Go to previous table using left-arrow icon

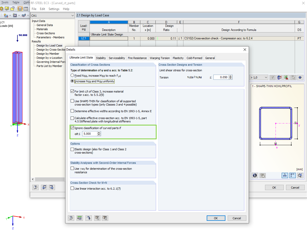coord(44,187)
